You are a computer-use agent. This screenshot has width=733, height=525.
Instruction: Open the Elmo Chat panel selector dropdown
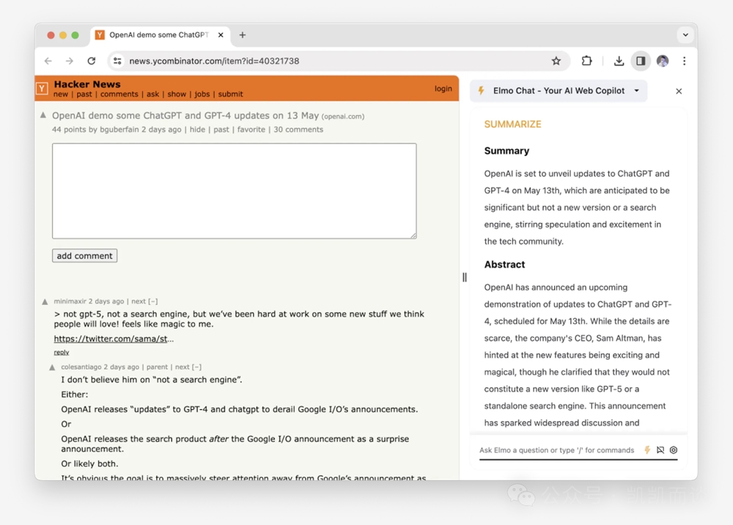coord(559,91)
